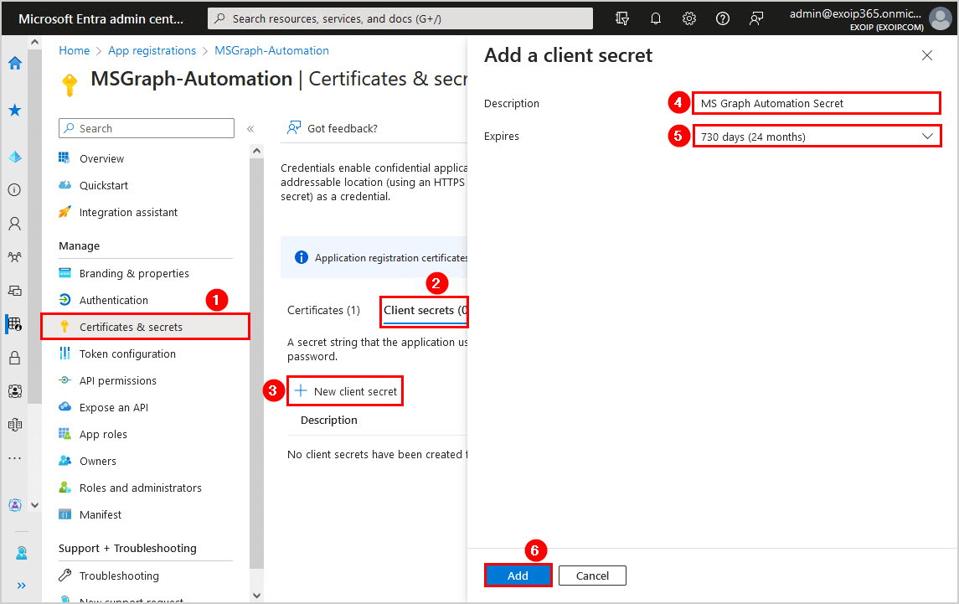Open notifications bell icon
This screenshot has width=959, height=604.
656,18
